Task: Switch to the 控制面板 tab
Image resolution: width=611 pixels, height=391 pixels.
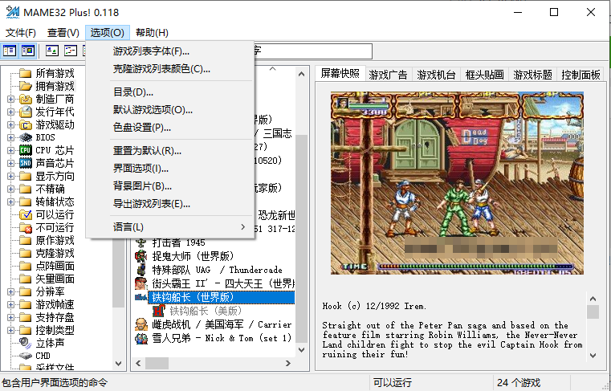Action: tap(580, 74)
